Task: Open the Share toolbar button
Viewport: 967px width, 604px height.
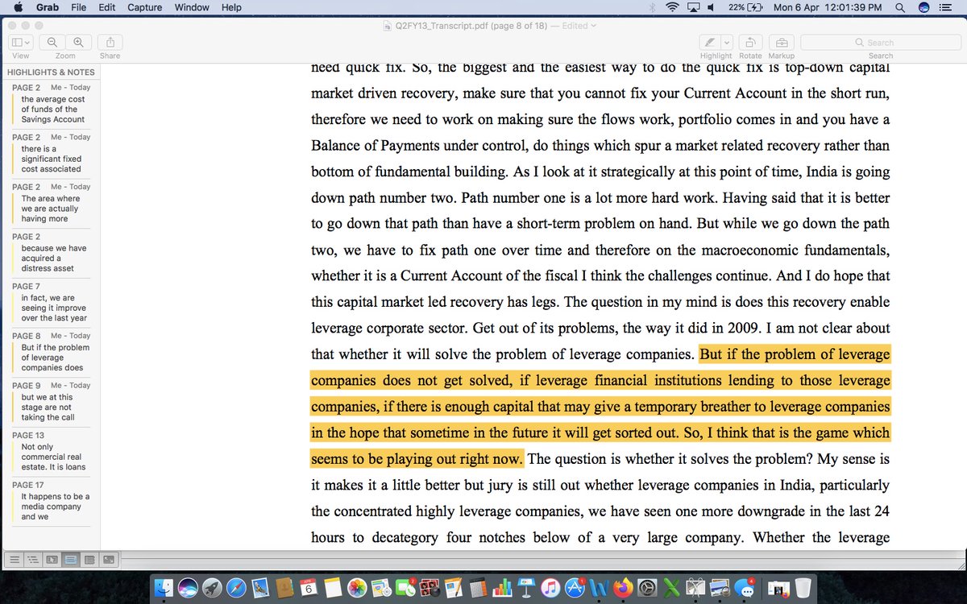Action: click(110, 43)
